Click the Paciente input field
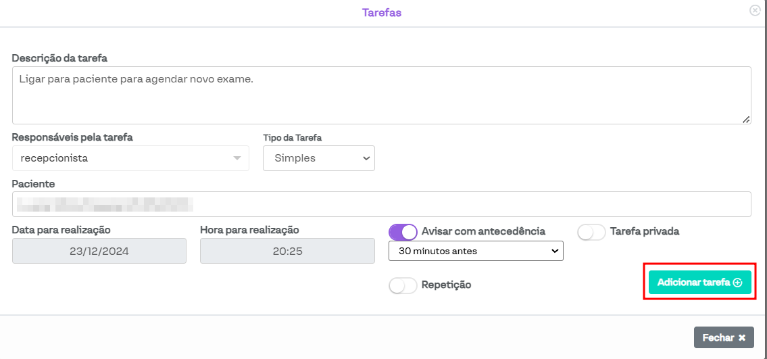Screen dimensions: 767x359 [381, 204]
